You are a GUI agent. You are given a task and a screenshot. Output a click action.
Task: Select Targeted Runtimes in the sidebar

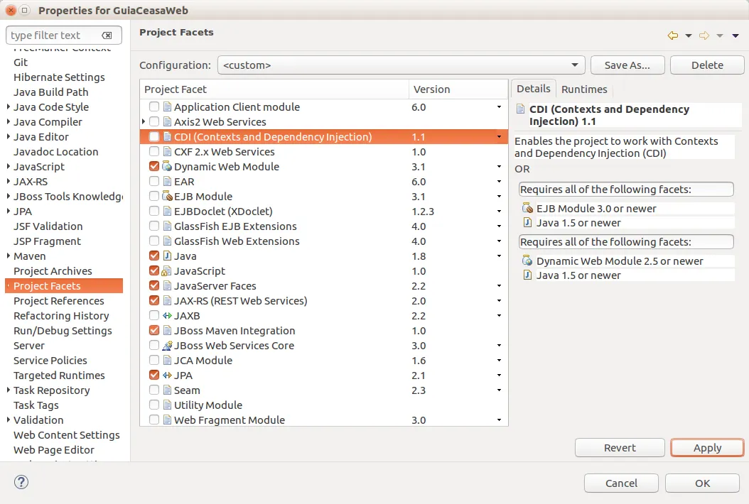pyautogui.click(x=59, y=376)
